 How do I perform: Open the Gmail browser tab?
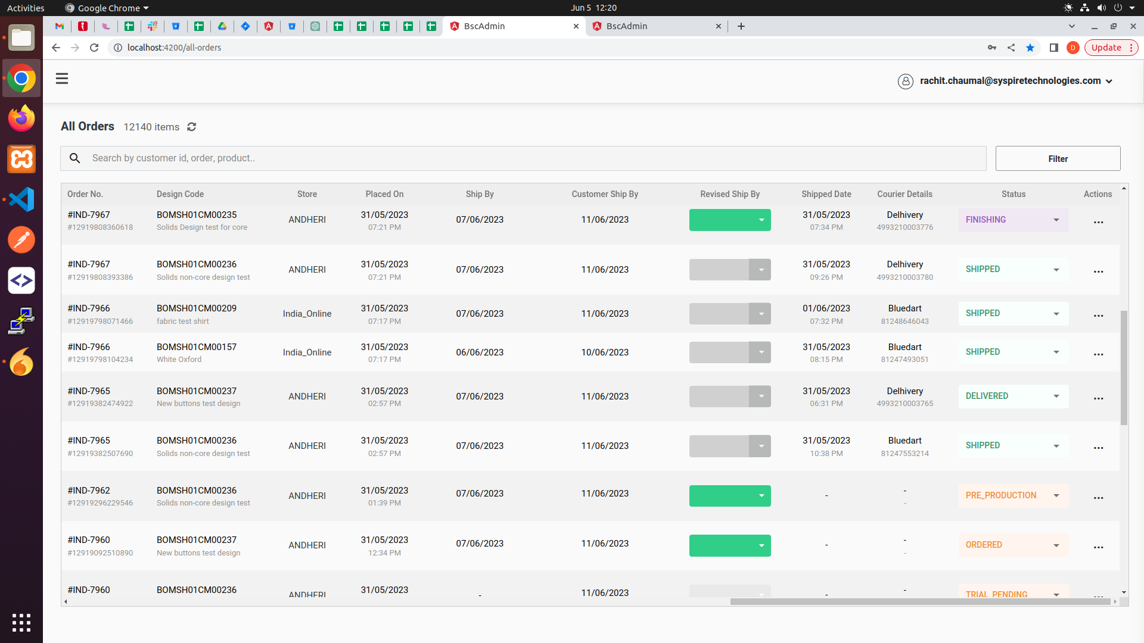click(x=60, y=26)
